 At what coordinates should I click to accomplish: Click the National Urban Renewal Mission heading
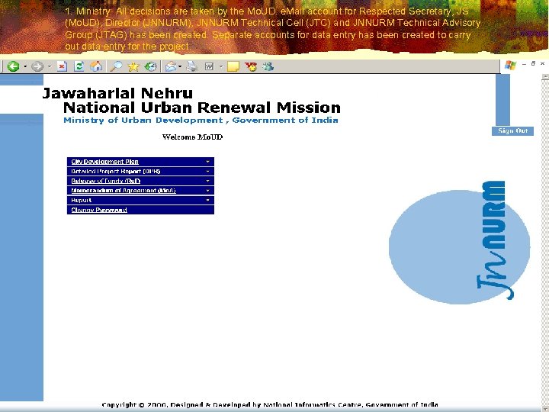click(202, 108)
